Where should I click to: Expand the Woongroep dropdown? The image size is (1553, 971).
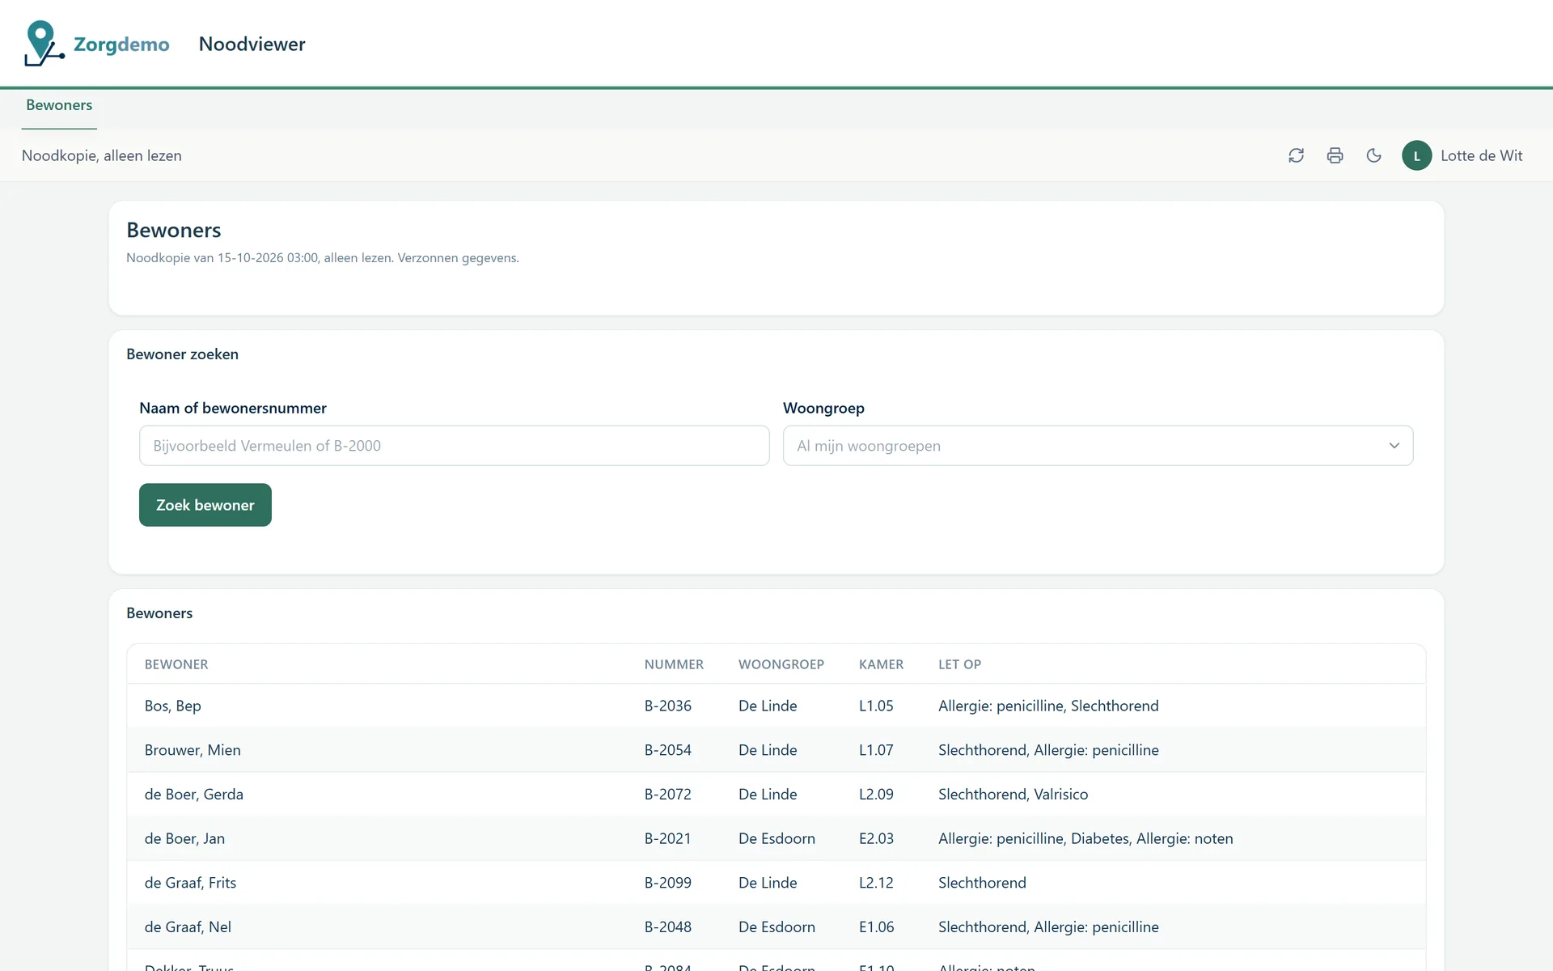click(1098, 446)
